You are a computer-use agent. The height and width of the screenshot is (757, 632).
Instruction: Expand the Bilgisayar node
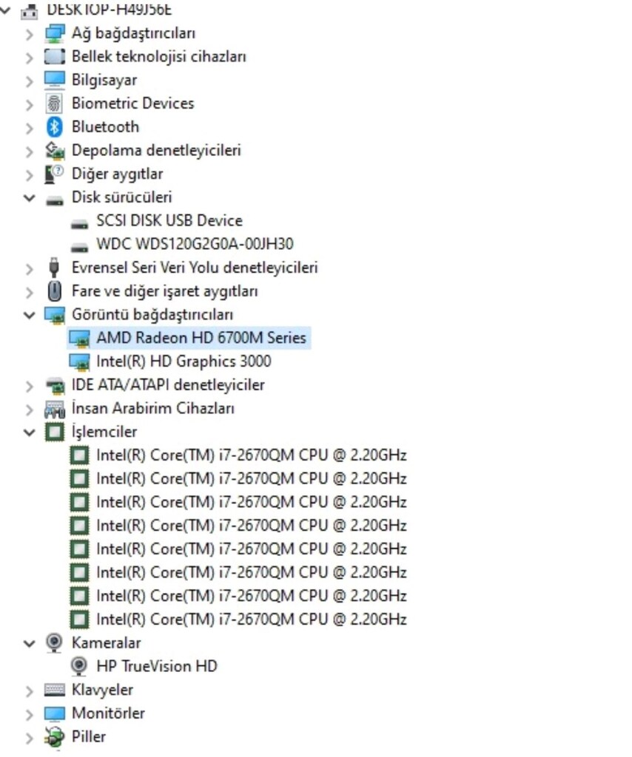(30, 81)
